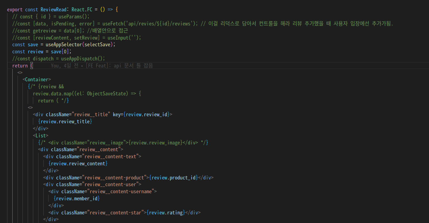Click the 'export' keyword on the first line

tap(15, 10)
